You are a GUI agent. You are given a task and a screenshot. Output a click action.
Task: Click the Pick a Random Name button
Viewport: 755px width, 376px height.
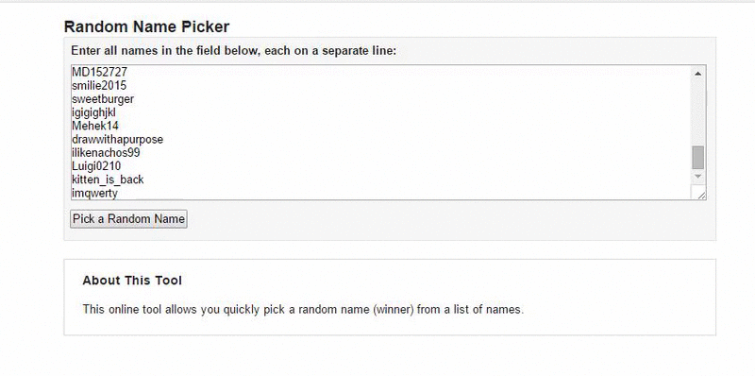tap(128, 219)
